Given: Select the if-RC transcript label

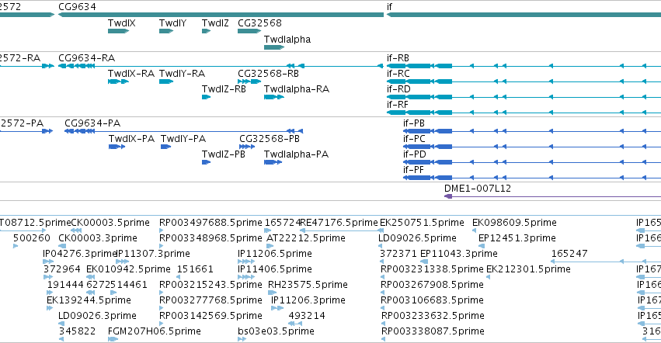Looking at the screenshot, I should (398, 73).
